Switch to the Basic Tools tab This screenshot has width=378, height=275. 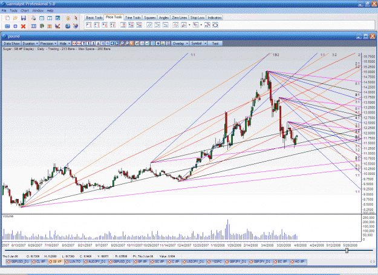[x=94, y=17]
